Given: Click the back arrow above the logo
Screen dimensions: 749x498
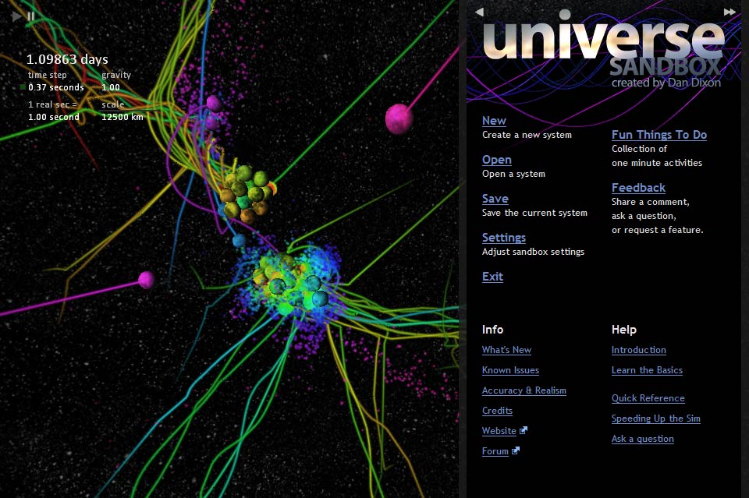Looking at the screenshot, I should pyautogui.click(x=480, y=12).
